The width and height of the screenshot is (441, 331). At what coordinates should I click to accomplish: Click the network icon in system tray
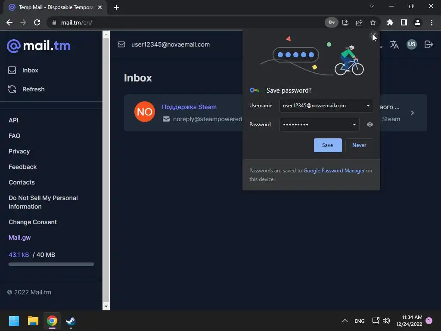[x=376, y=321]
